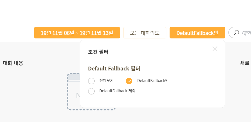Viewport: 251px width, 122px height.
Task: Toggle the DefaultFallback만 filter button in toolbar
Action: 197,33
